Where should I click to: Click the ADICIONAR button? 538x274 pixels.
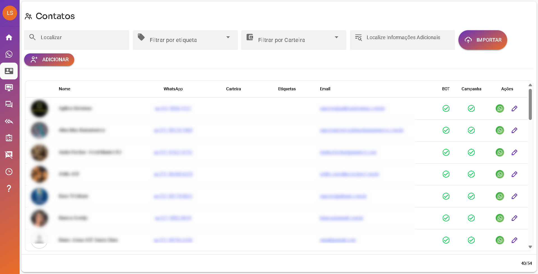(x=49, y=60)
